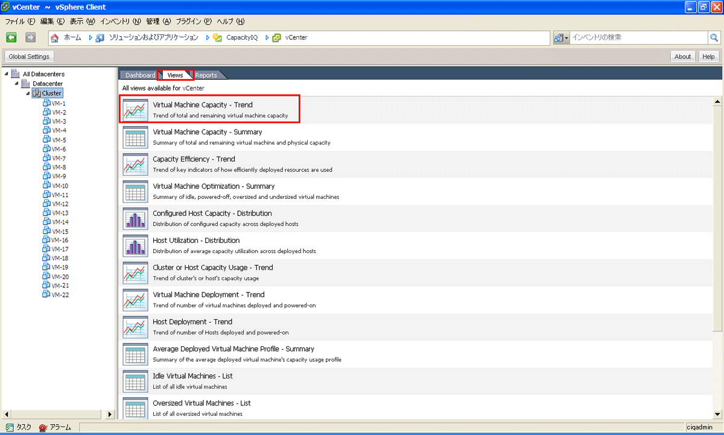This screenshot has height=435, width=724.
Task: Click the CapacityIQ breadcrumb icon
Action: coord(217,37)
